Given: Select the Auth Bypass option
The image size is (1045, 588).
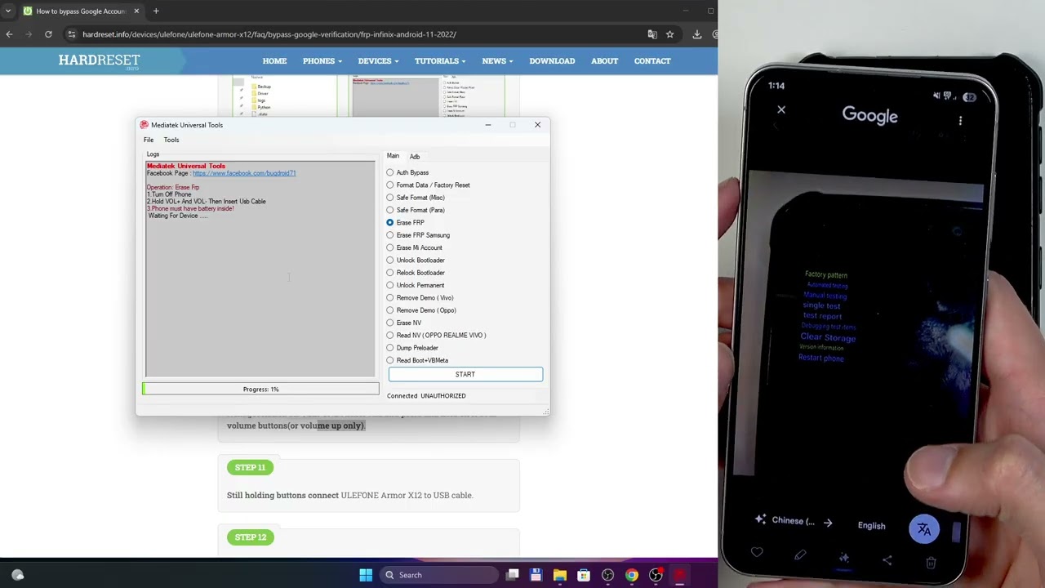Looking at the screenshot, I should 407,172.
